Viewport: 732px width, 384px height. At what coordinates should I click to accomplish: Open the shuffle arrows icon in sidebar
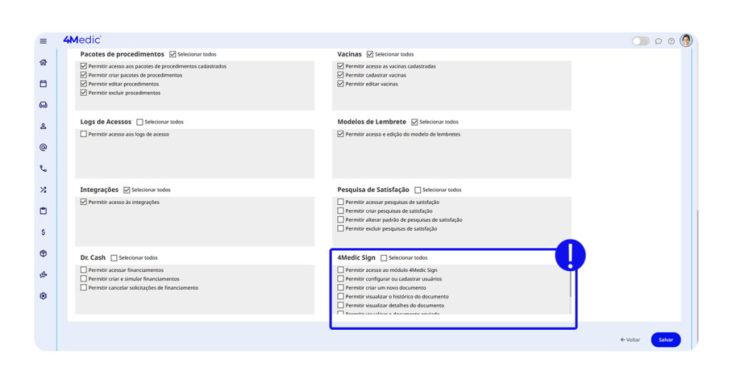coord(44,190)
